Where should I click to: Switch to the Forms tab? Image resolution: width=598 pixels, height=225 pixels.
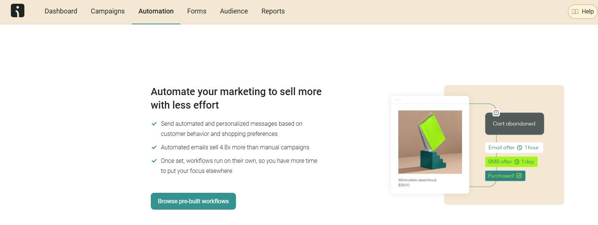pos(197,11)
